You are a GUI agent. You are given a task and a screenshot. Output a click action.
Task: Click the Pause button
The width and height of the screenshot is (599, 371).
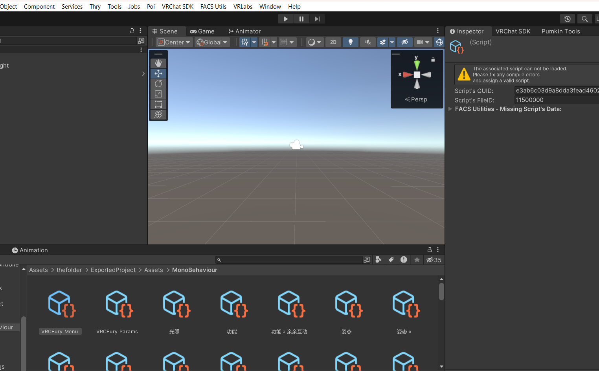point(301,19)
